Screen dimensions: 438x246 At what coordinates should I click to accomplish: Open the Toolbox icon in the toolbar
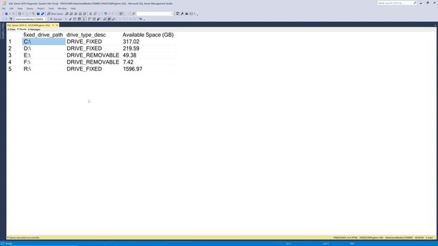(187, 14)
